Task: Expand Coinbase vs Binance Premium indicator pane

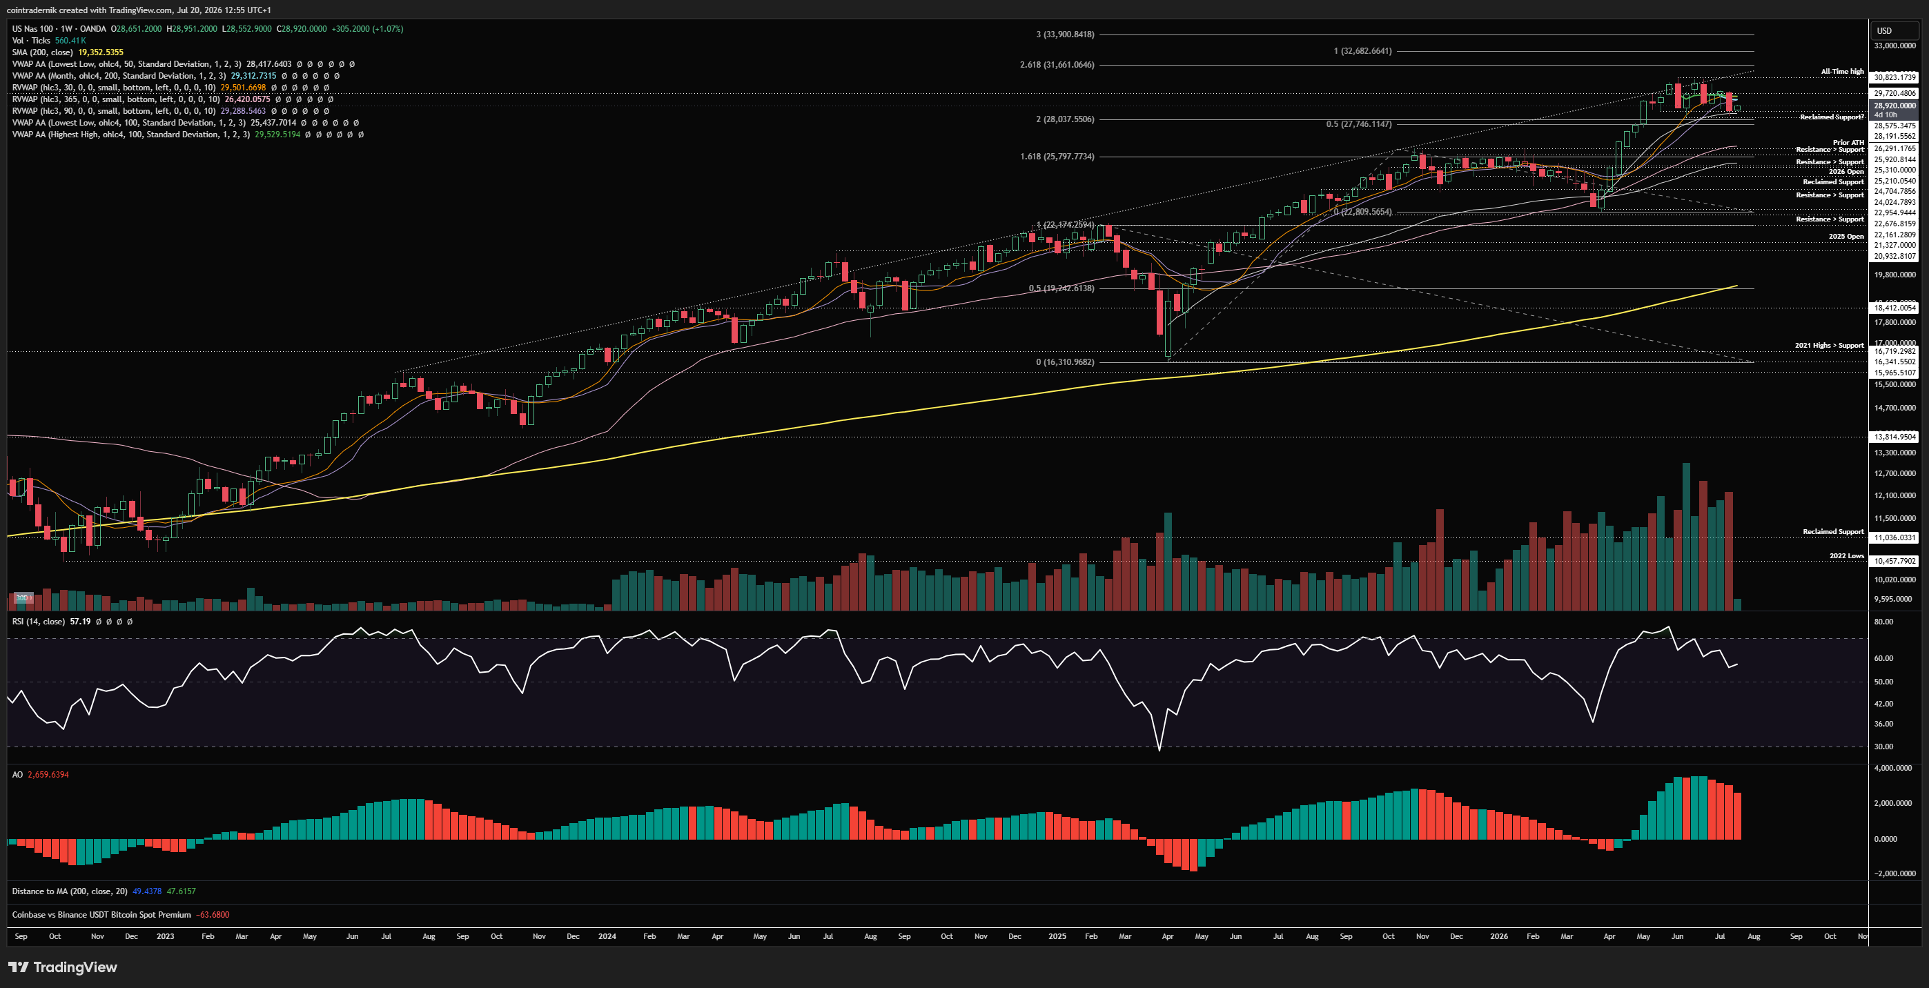Action: pos(101,915)
